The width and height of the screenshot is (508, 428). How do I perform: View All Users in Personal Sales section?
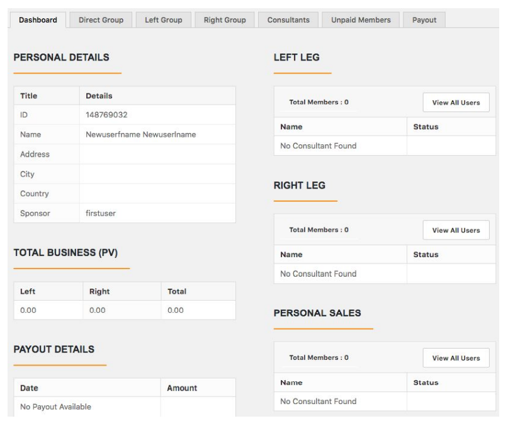coord(456,358)
